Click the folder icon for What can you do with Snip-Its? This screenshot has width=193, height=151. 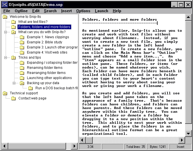tap(13, 32)
